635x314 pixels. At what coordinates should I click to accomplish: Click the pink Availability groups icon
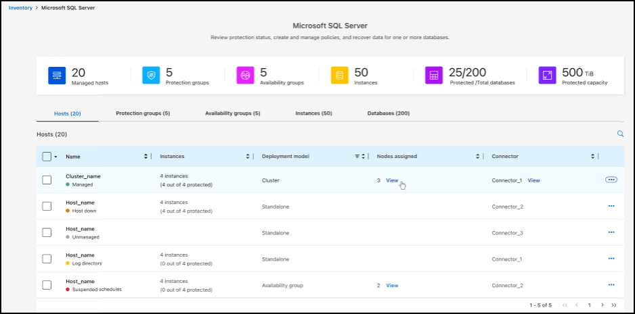click(x=245, y=76)
